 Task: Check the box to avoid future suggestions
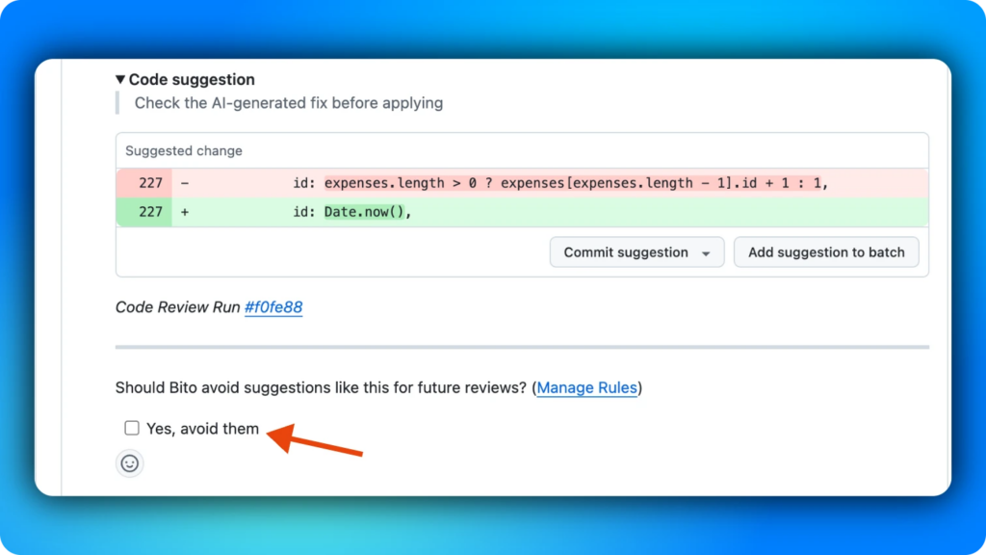(x=132, y=427)
